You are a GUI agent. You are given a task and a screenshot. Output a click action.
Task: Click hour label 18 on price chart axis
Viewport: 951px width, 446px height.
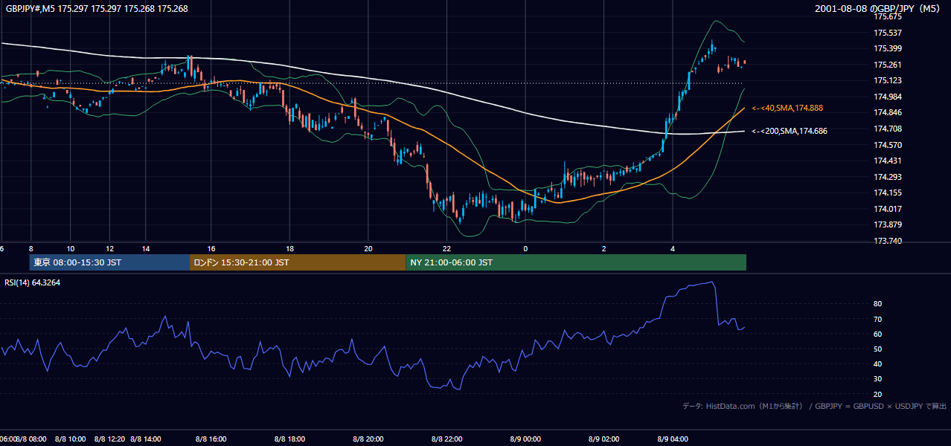pos(289,248)
